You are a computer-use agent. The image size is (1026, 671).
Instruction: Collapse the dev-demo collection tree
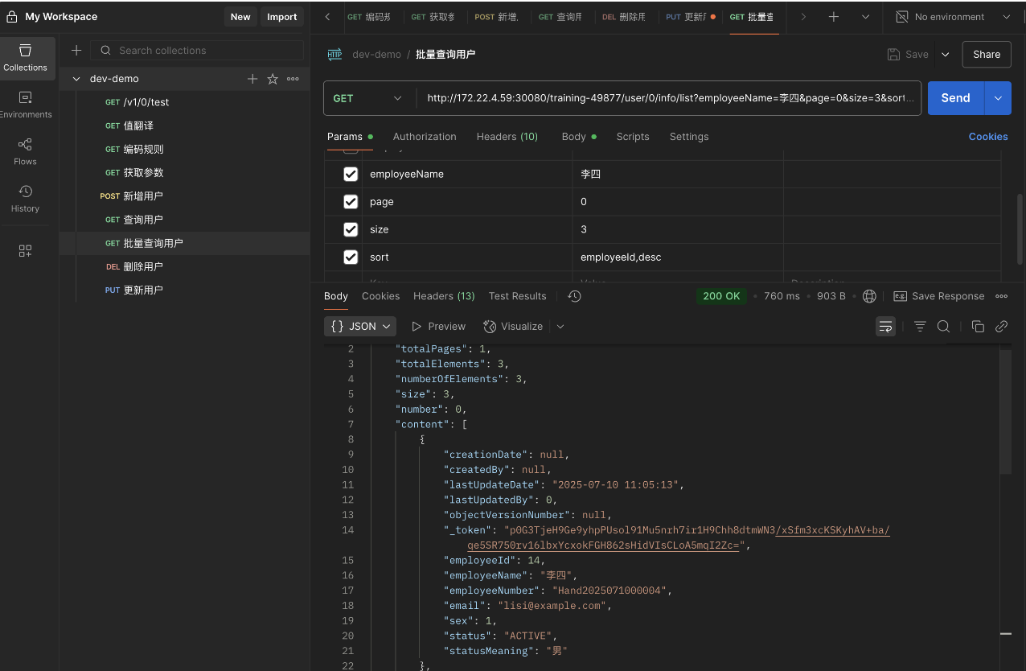click(76, 79)
